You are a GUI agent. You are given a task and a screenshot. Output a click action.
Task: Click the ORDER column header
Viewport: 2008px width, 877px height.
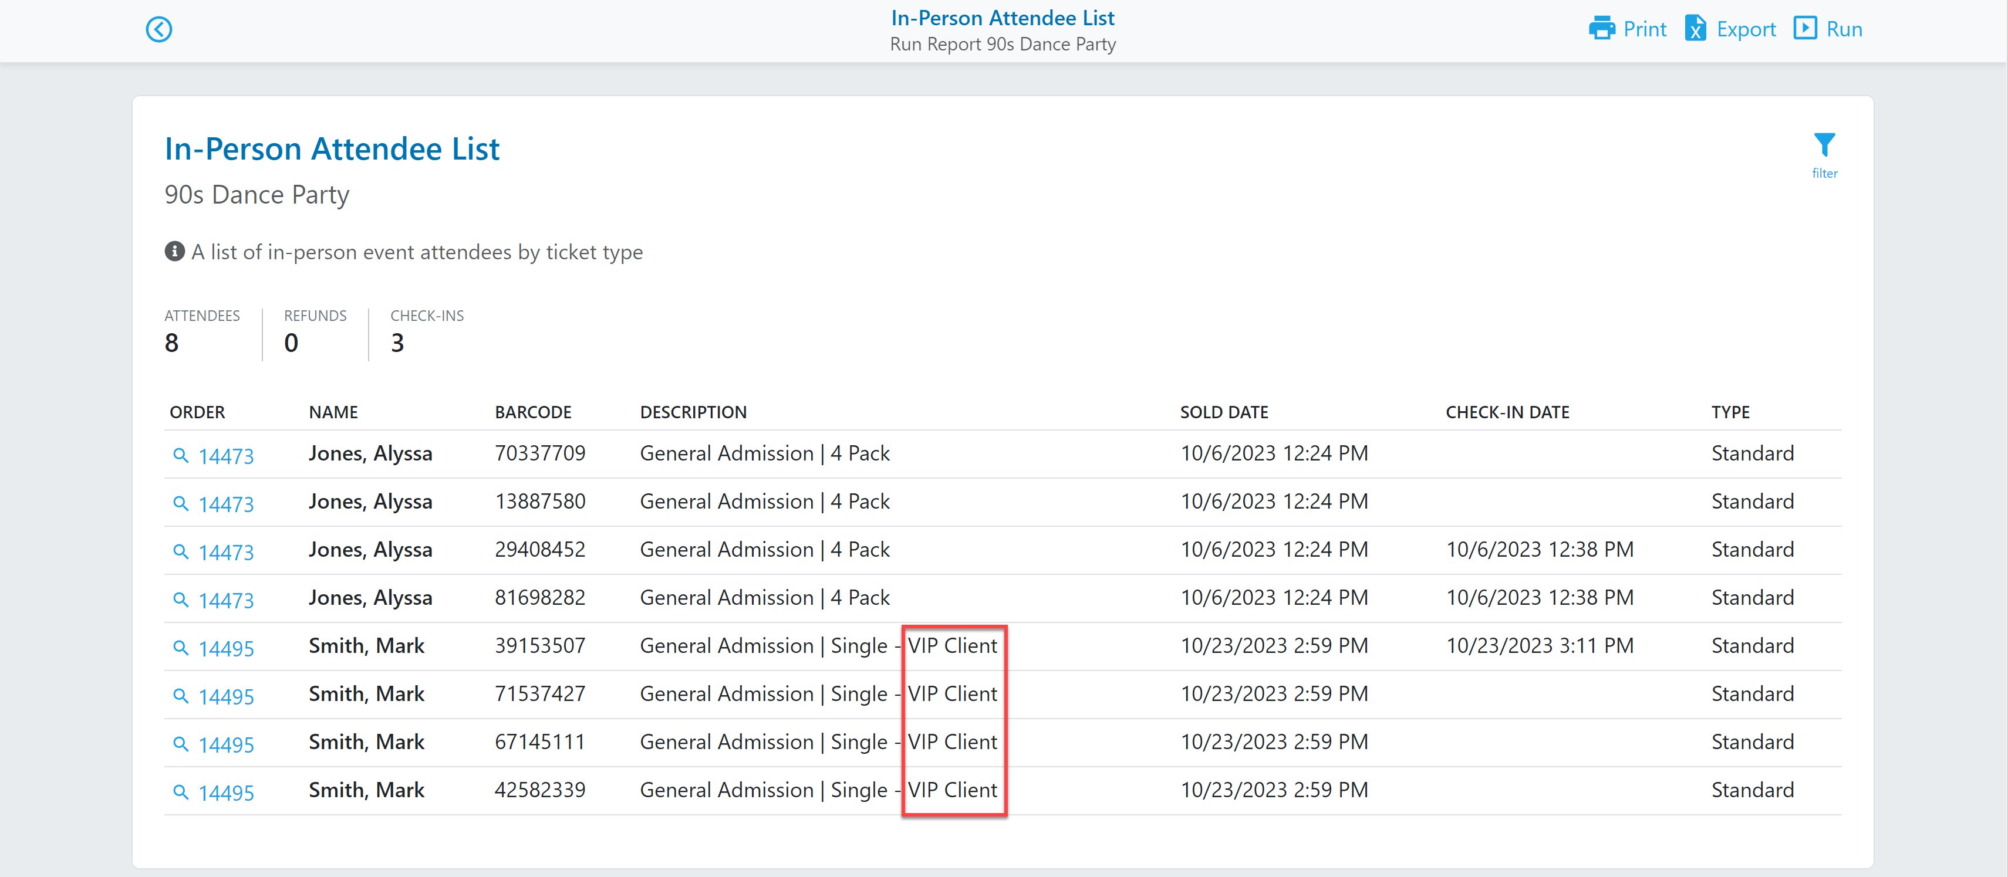197,413
